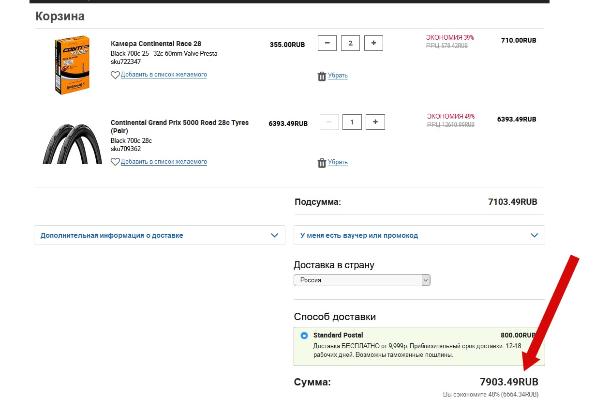Open Grand Prix 5000 tyres pair thumbnail

72,144
